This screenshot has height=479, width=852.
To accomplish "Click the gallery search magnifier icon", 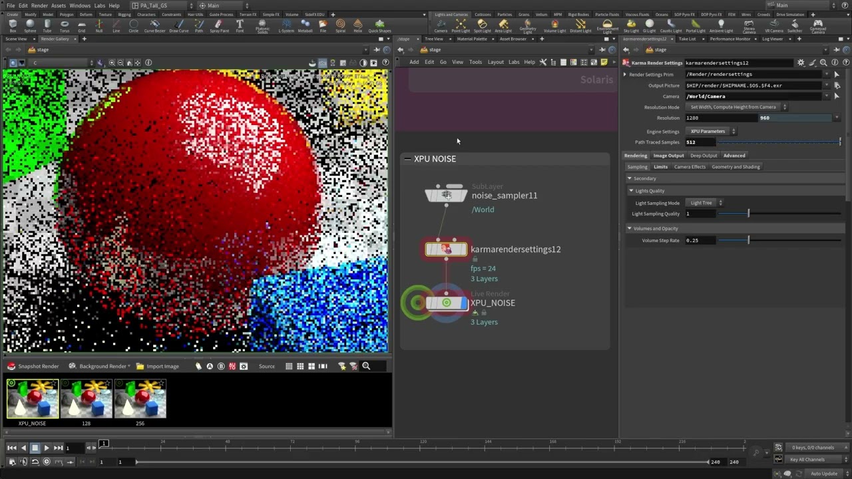I will tap(366, 366).
